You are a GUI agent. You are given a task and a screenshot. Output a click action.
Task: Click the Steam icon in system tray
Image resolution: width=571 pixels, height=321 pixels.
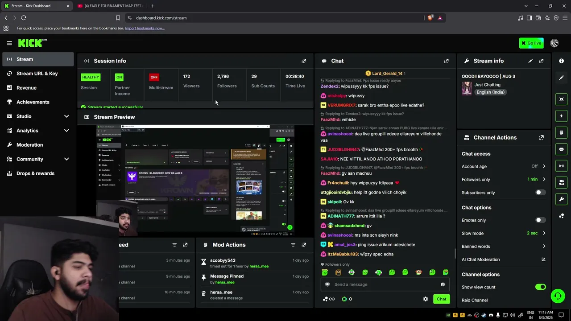tap(484, 315)
